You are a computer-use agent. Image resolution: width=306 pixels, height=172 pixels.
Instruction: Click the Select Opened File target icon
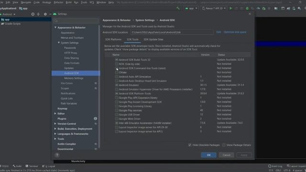pos(33,14)
